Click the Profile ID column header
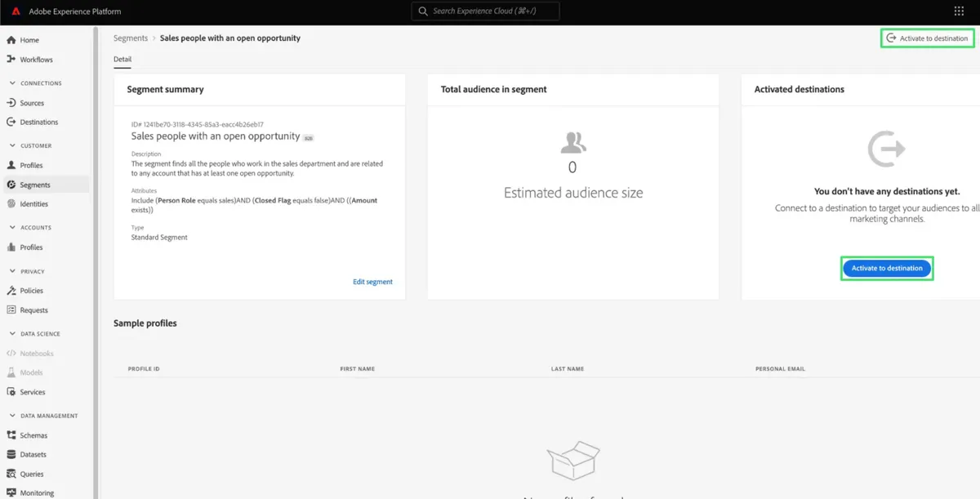This screenshot has width=980, height=499. click(x=144, y=369)
